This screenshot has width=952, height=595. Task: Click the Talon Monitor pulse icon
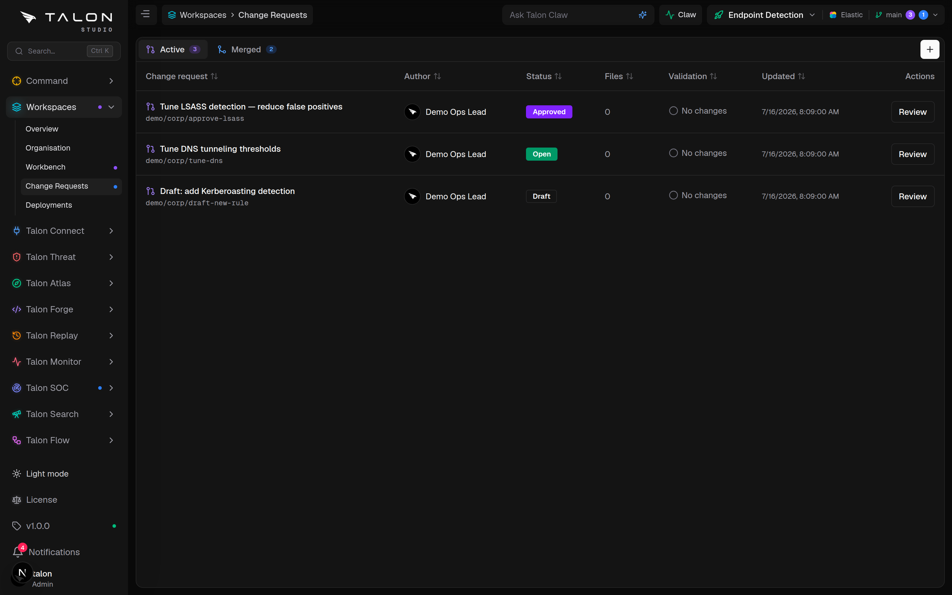click(x=17, y=362)
